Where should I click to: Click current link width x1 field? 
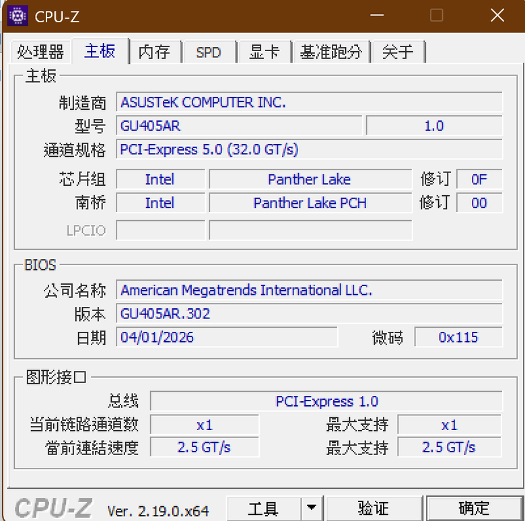205,425
